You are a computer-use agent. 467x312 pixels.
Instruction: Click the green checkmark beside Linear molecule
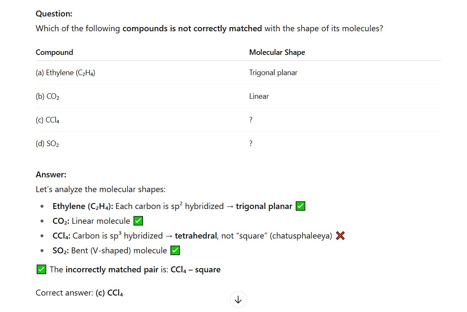(138, 221)
